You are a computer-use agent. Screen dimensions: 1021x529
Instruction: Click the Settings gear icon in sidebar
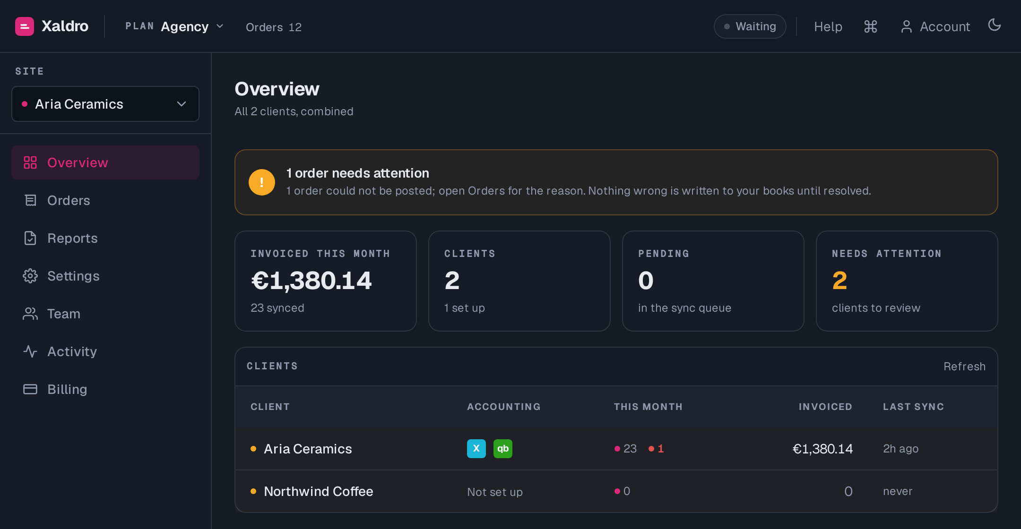tap(30, 276)
